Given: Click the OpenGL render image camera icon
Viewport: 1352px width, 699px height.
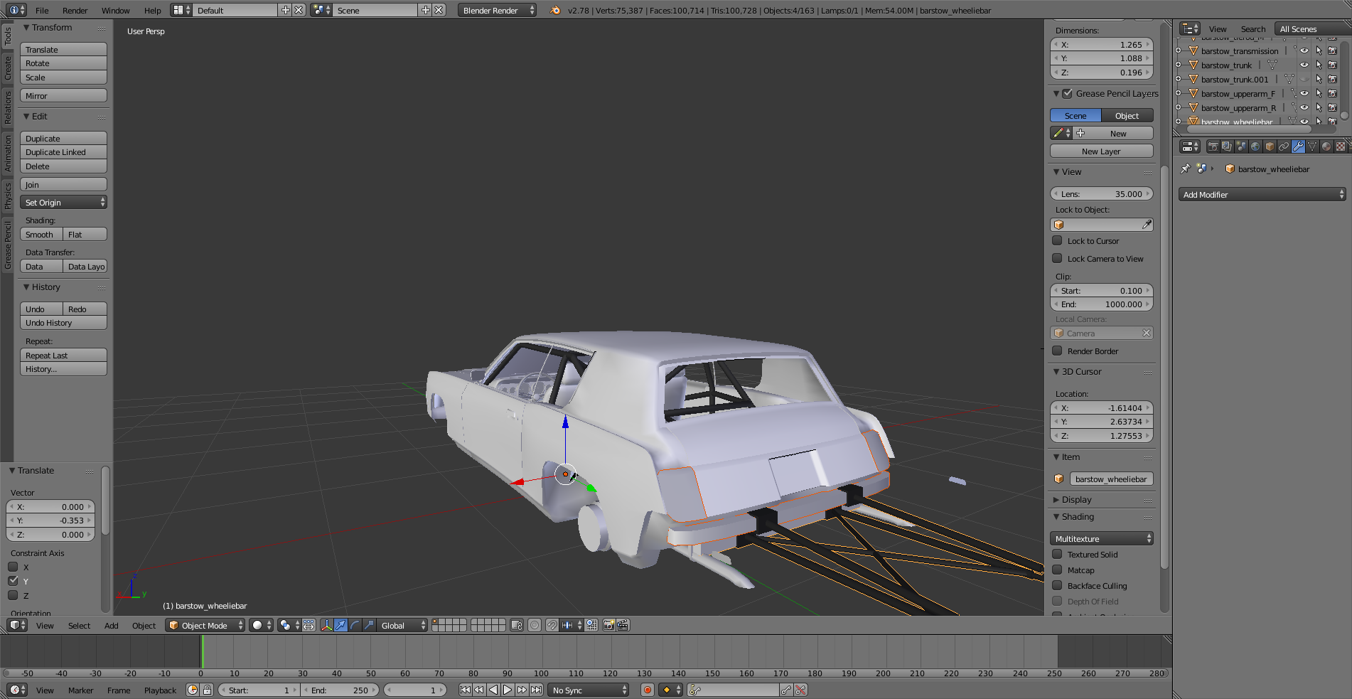Looking at the screenshot, I should (x=608, y=625).
